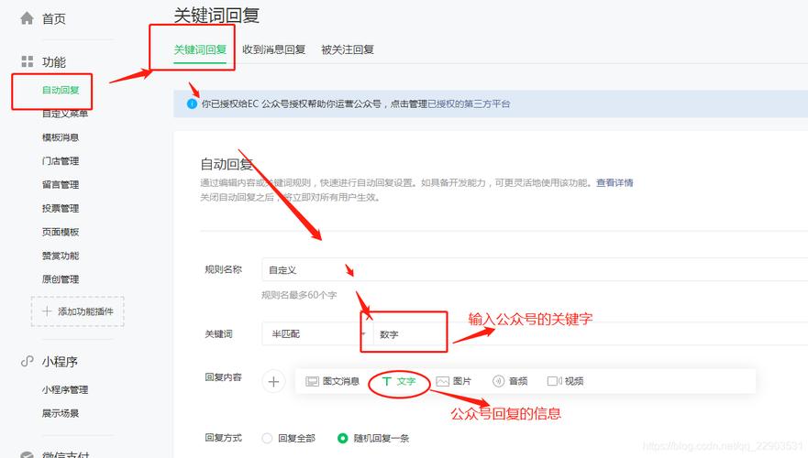This screenshot has height=458, width=808.
Task: Open 首页 in the sidebar
Action: tap(53, 19)
